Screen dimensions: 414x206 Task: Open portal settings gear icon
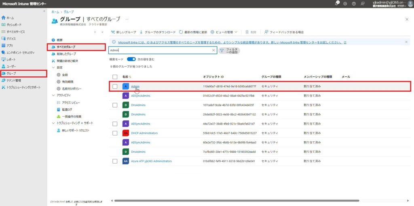pos(345,3)
